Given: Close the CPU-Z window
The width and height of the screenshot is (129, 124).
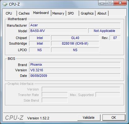Looking at the screenshot, I should (x=120, y=3).
